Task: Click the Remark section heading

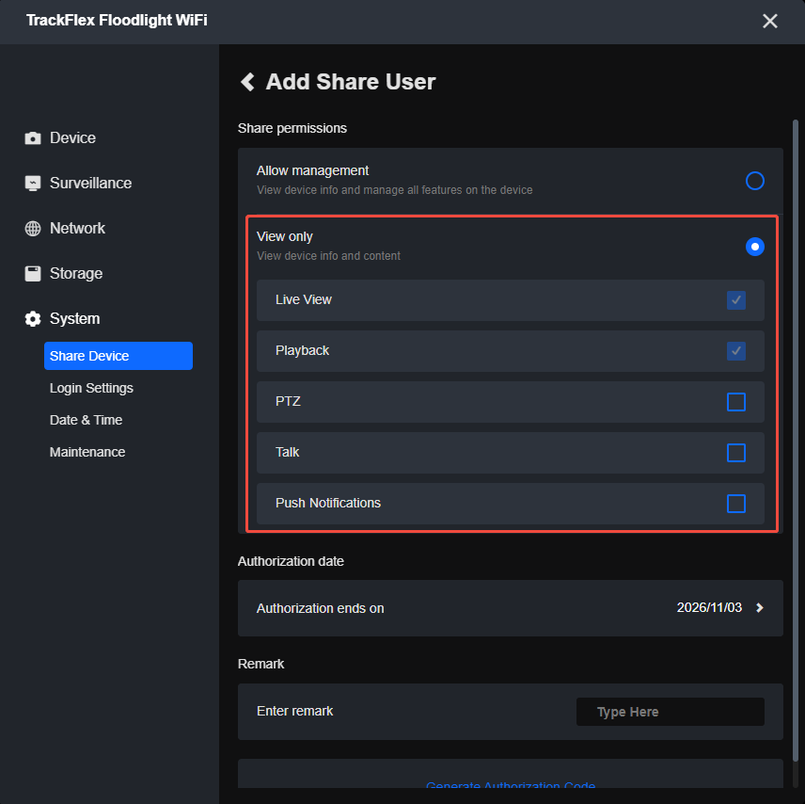Action: pos(260,664)
